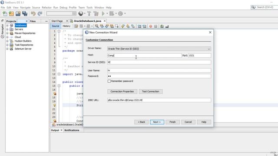278x156 pixels.
Task: Open the Tools menu
Action: click(89, 8)
